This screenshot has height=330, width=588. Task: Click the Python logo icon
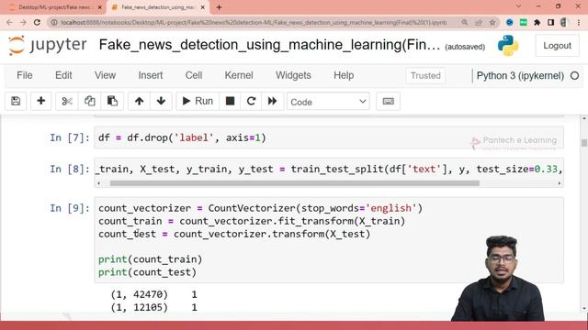[508, 46]
